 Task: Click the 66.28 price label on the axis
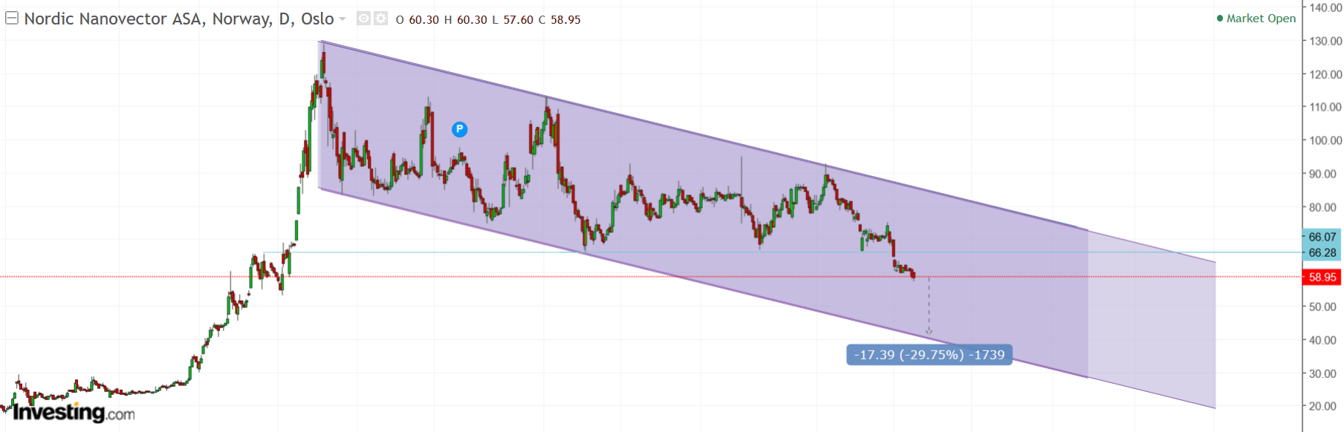(1322, 252)
